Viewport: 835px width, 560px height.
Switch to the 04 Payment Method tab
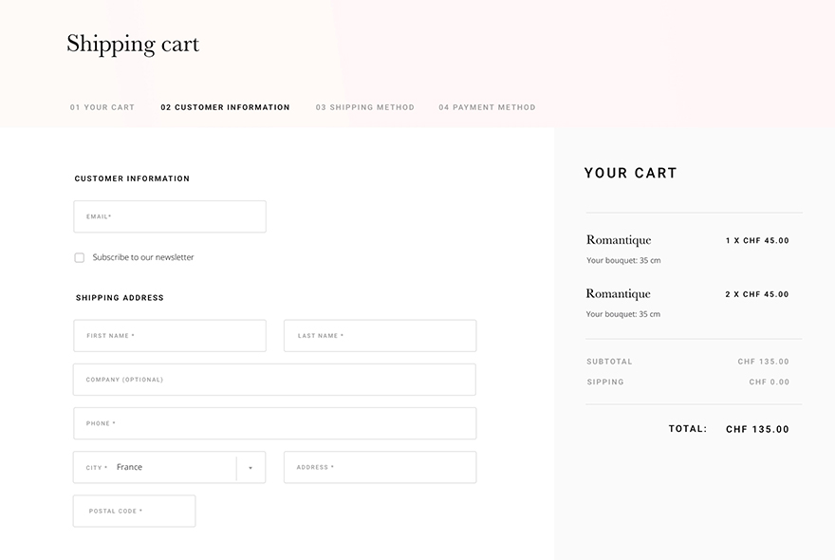click(x=487, y=107)
